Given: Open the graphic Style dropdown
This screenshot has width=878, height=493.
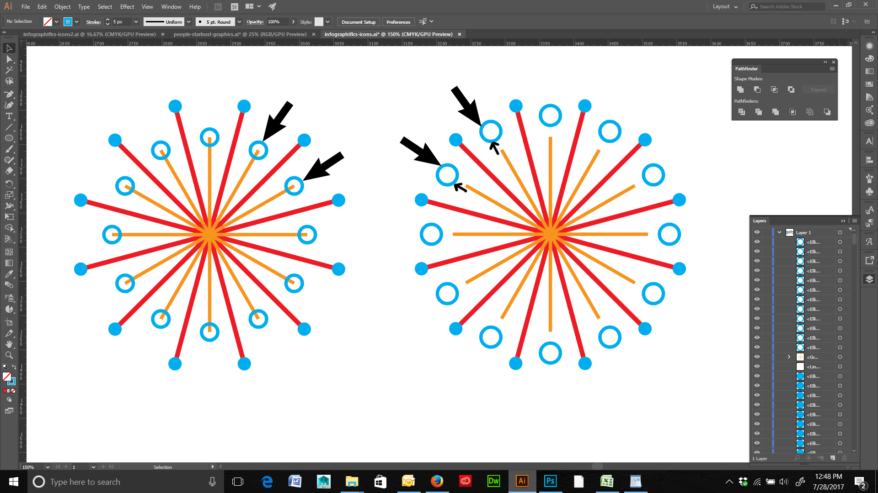Looking at the screenshot, I should click(x=327, y=21).
